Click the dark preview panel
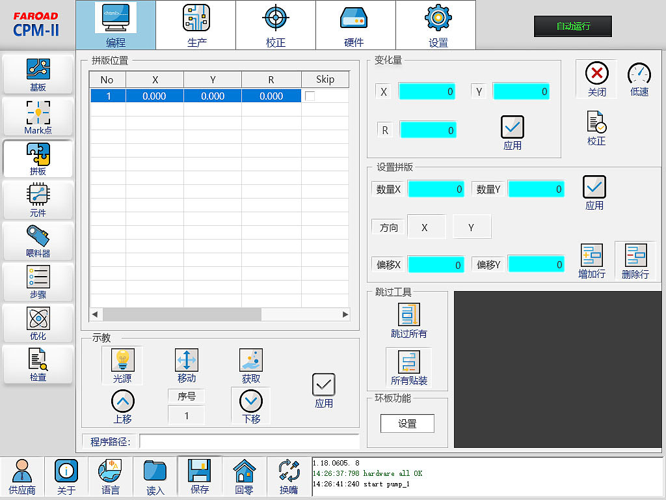This screenshot has height=500, width=666. click(x=557, y=370)
